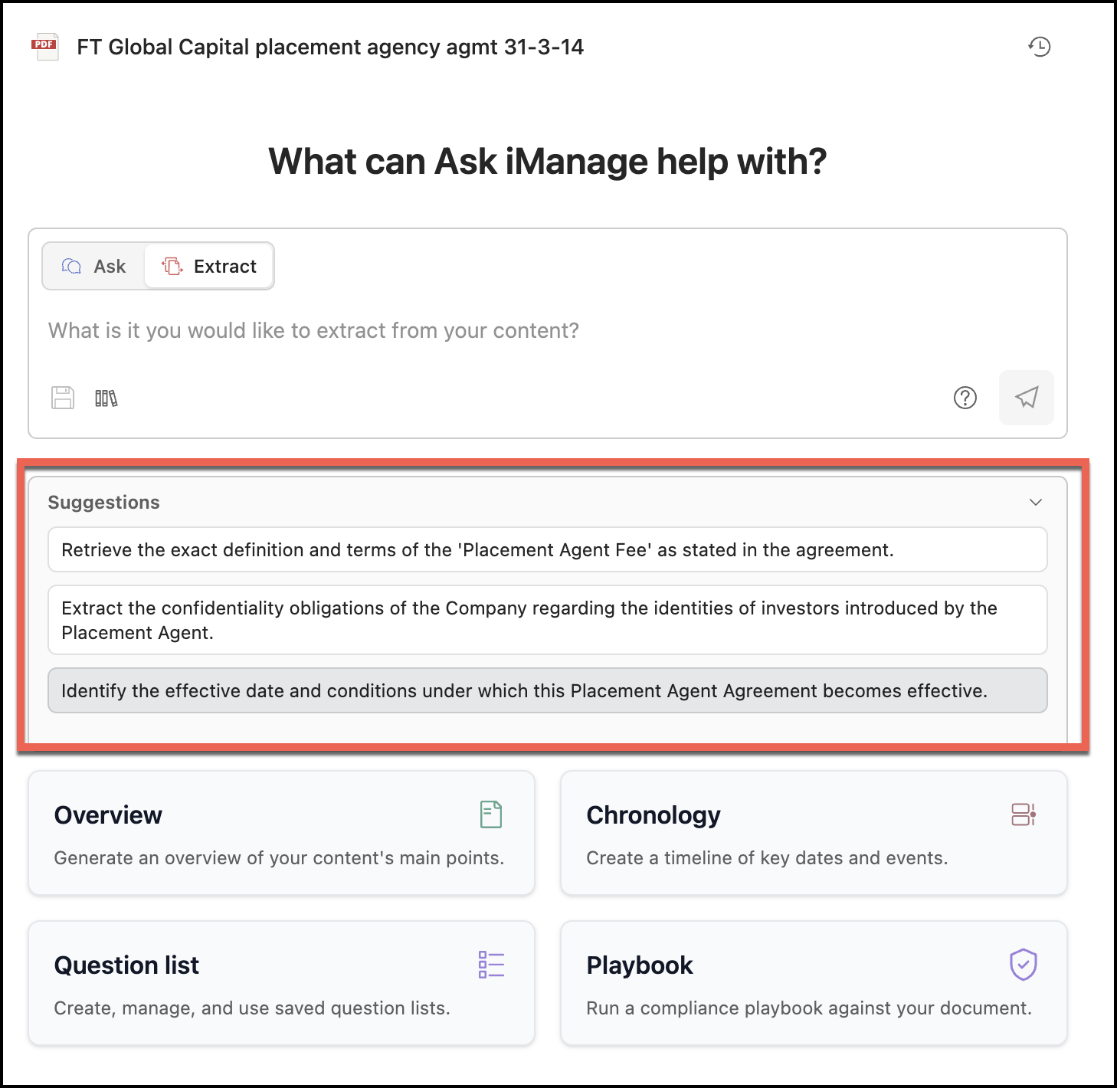Click the 'What can Ask iManage help with?' heading
This screenshot has width=1117, height=1088.
pos(547,162)
